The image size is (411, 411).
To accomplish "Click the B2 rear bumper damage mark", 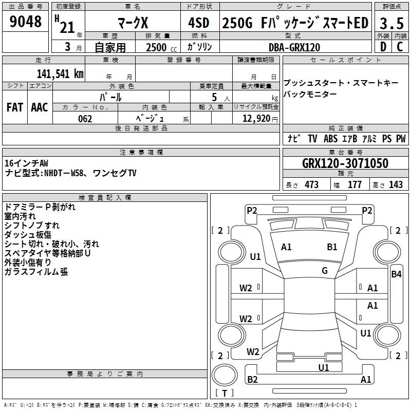I will click(x=252, y=379).
